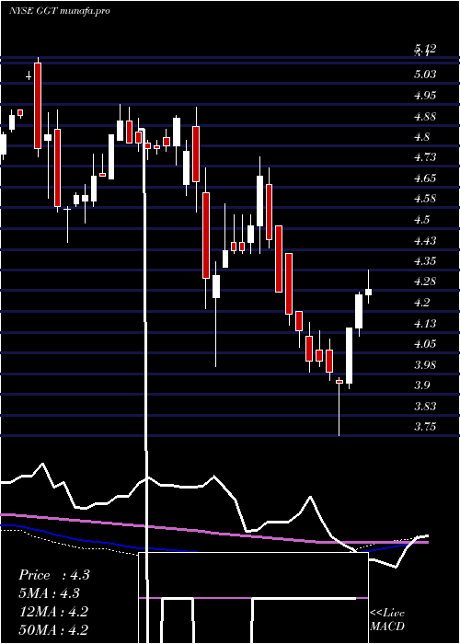Click the 4.8 price axis label

(422, 137)
